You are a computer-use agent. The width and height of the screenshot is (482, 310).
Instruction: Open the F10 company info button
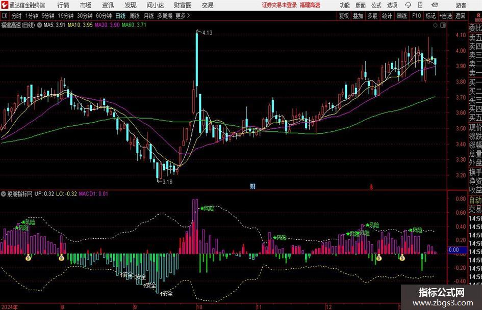pos(416,16)
